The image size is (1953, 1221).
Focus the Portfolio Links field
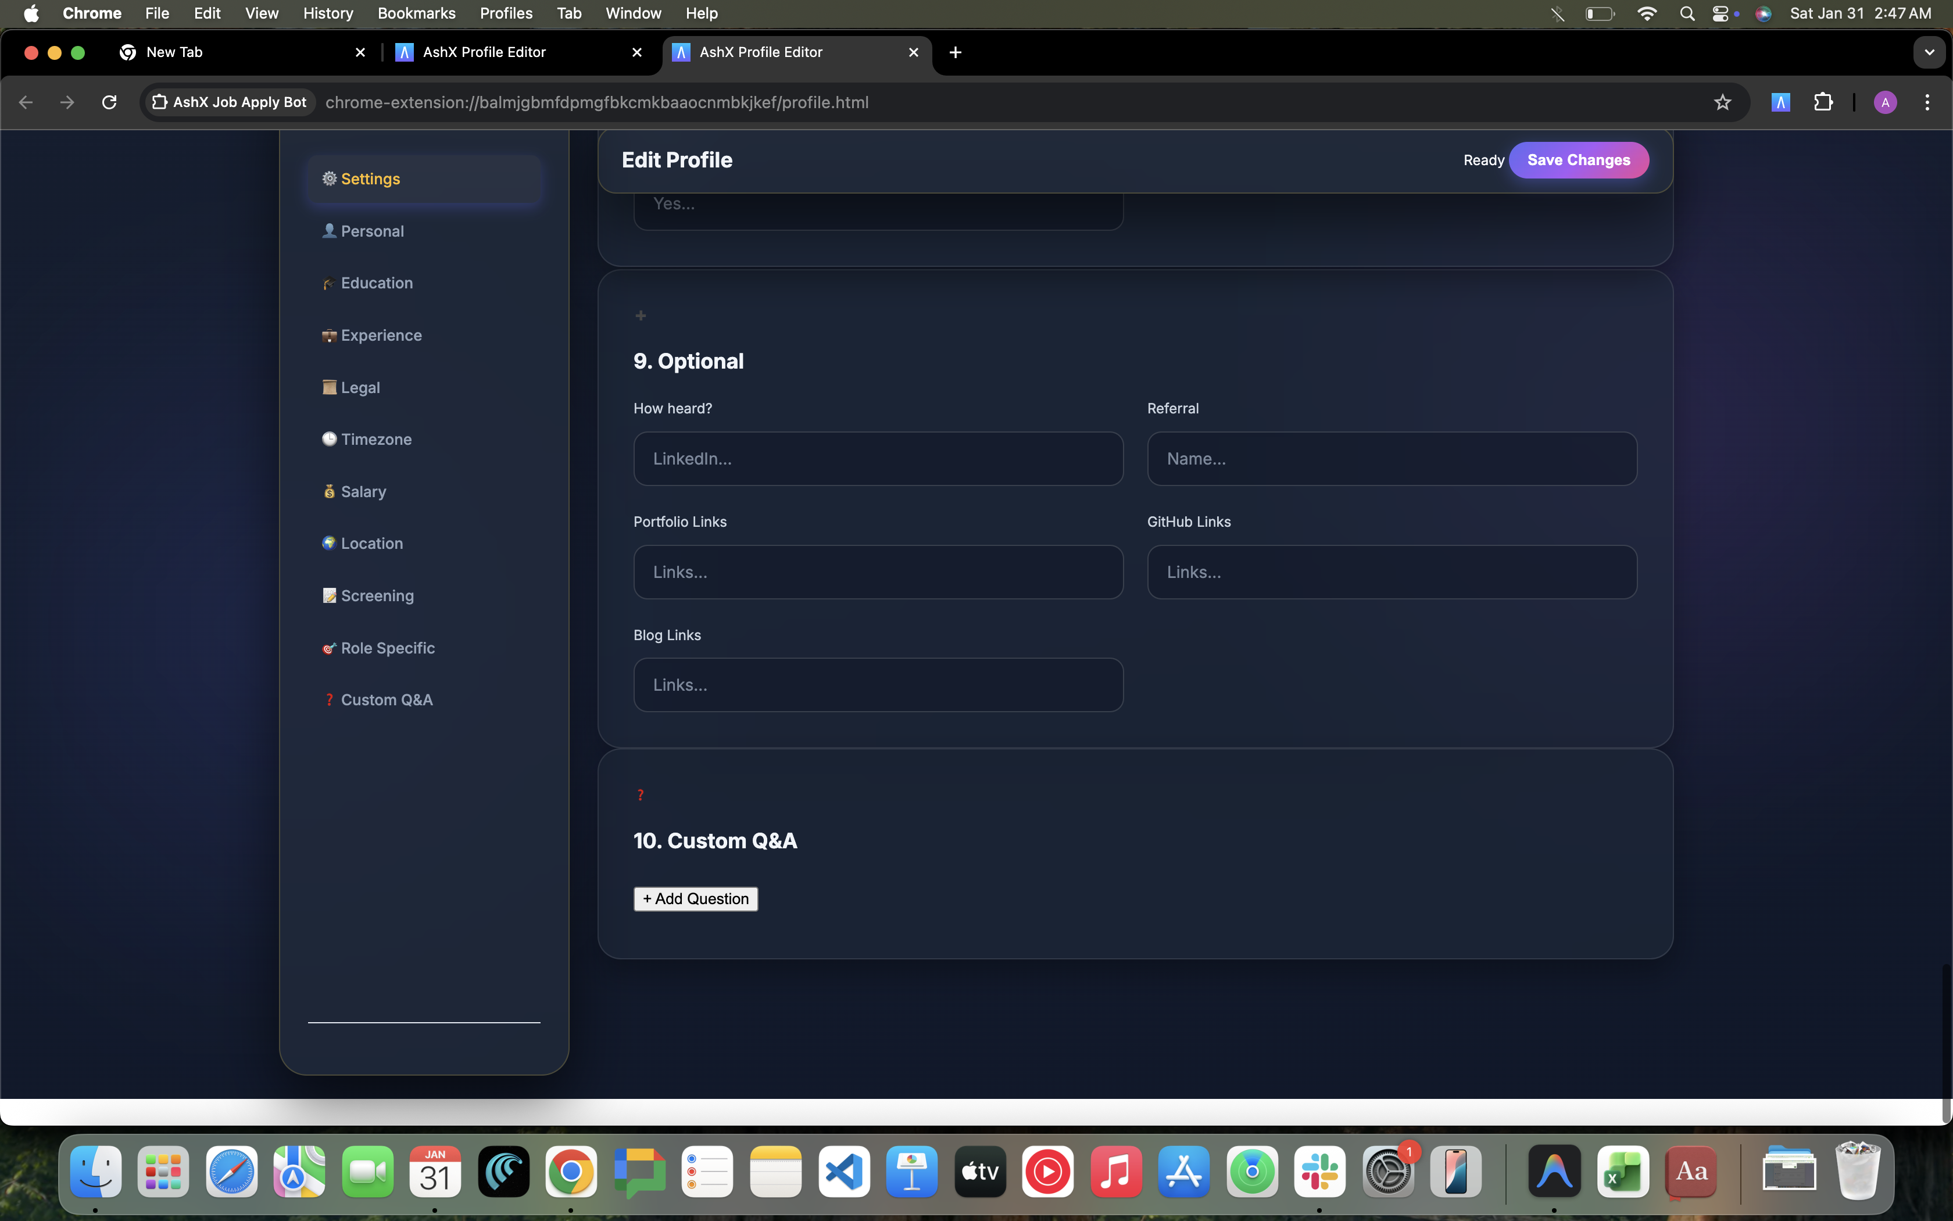(x=878, y=572)
